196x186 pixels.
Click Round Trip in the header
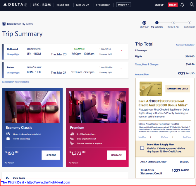[x=63, y=5]
